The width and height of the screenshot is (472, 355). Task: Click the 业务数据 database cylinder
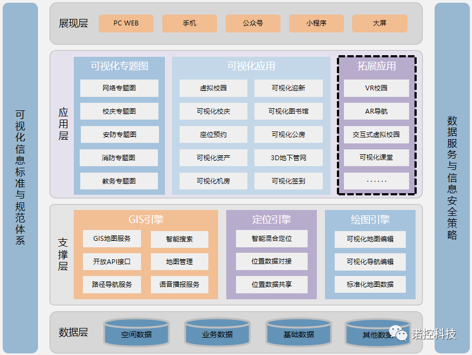(217, 334)
